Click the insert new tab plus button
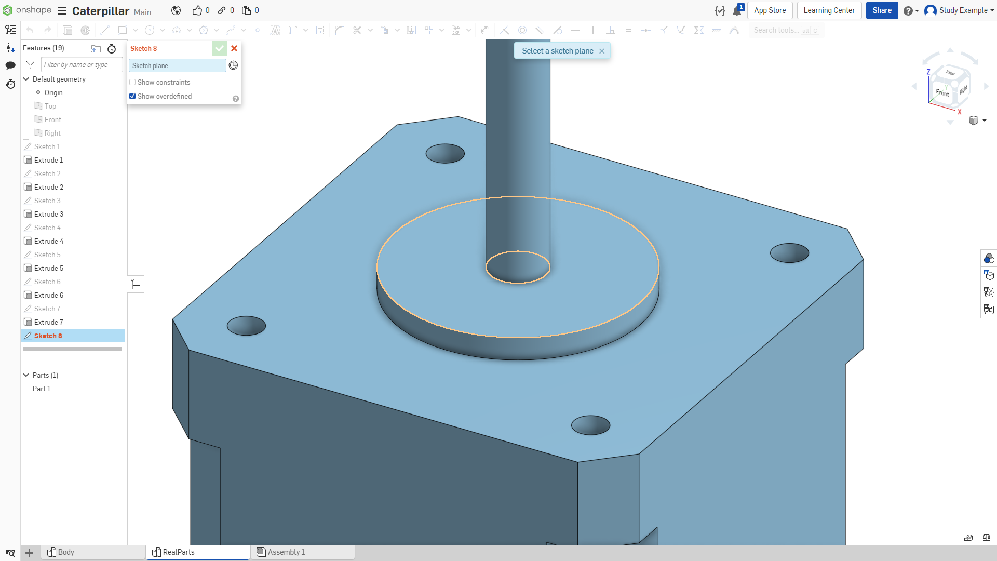This screenshot has height=561, width=997. 30,553
